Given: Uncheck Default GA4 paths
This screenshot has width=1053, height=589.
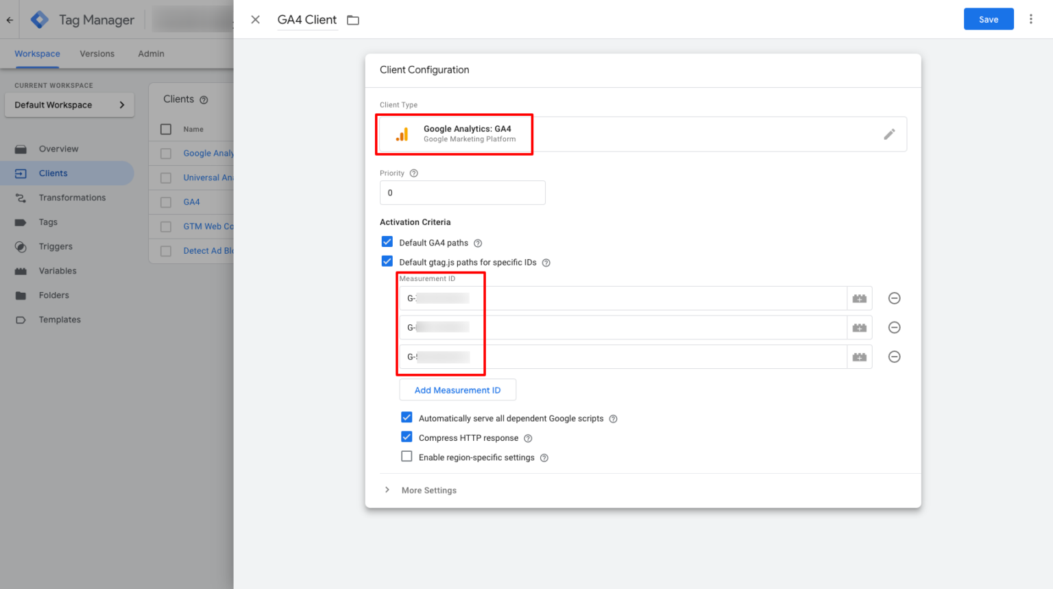Looking at the screenshot, I should [387, 241].
